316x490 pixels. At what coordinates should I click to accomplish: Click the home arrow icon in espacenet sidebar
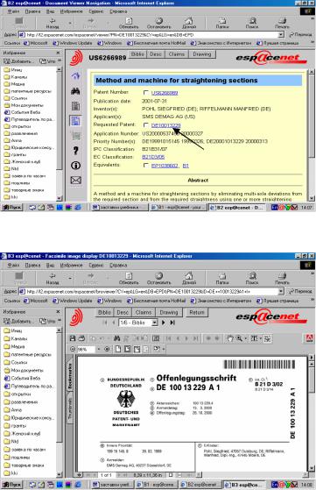(x=75, y=75)
